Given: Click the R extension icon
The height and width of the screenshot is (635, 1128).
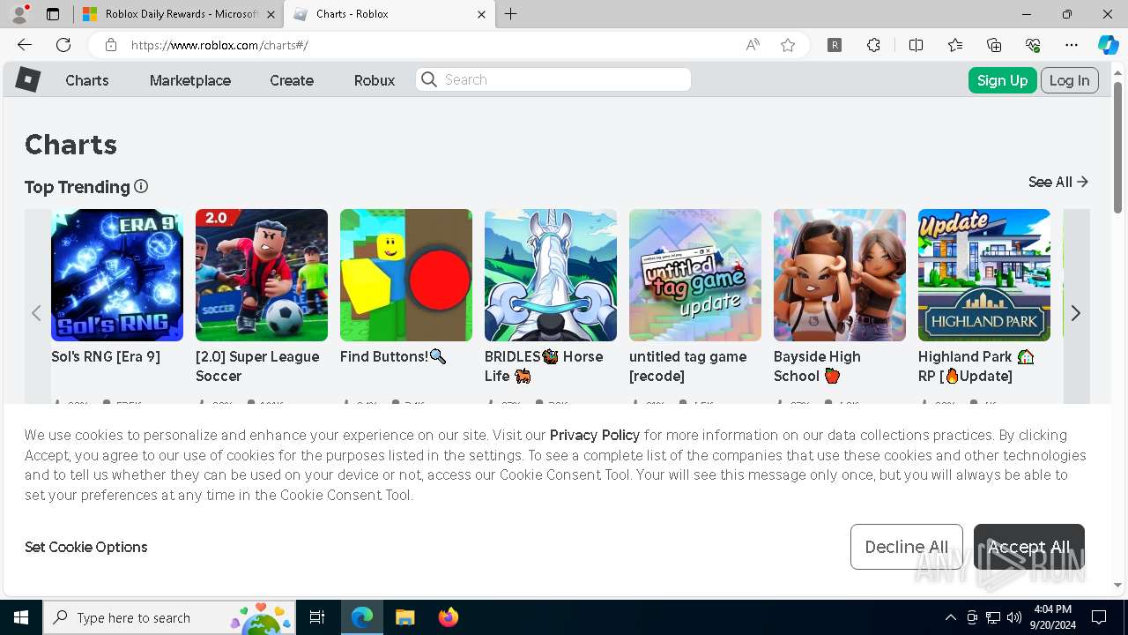Looking at the screenshot, I should click(835, 45).
